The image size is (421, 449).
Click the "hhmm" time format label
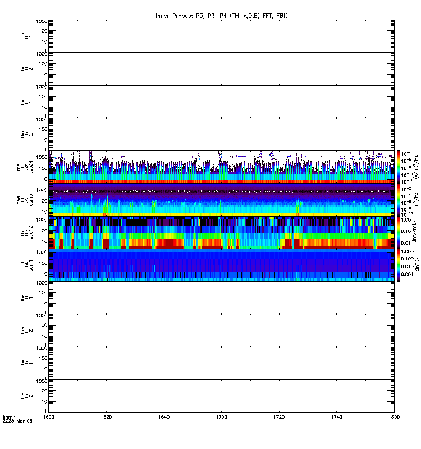tap(10, 417)
